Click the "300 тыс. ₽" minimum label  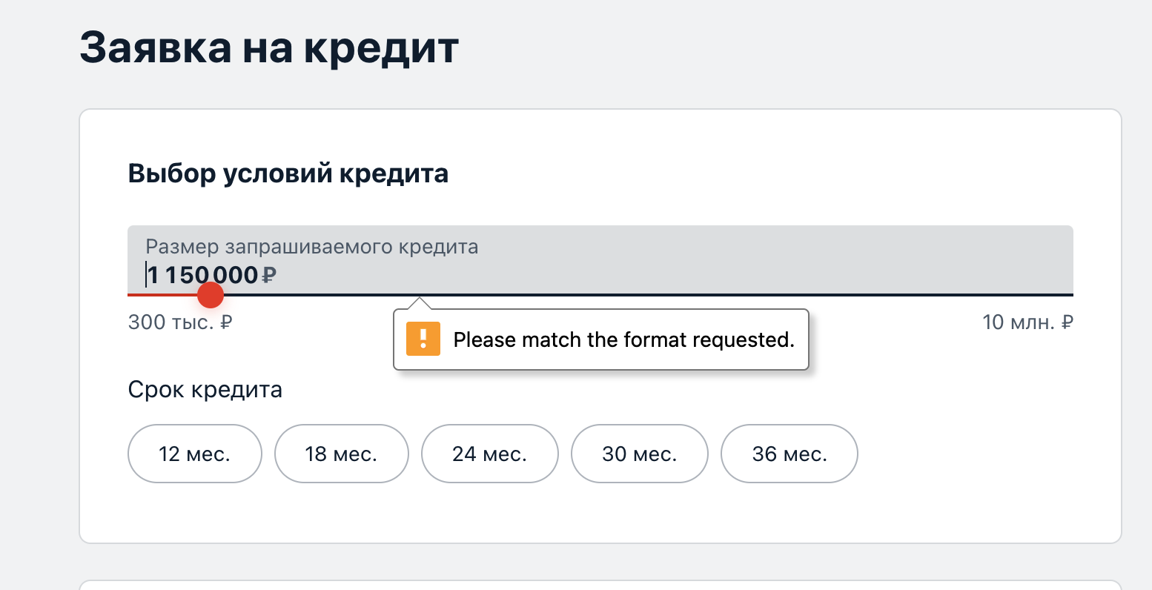click(x=179, y=322)
